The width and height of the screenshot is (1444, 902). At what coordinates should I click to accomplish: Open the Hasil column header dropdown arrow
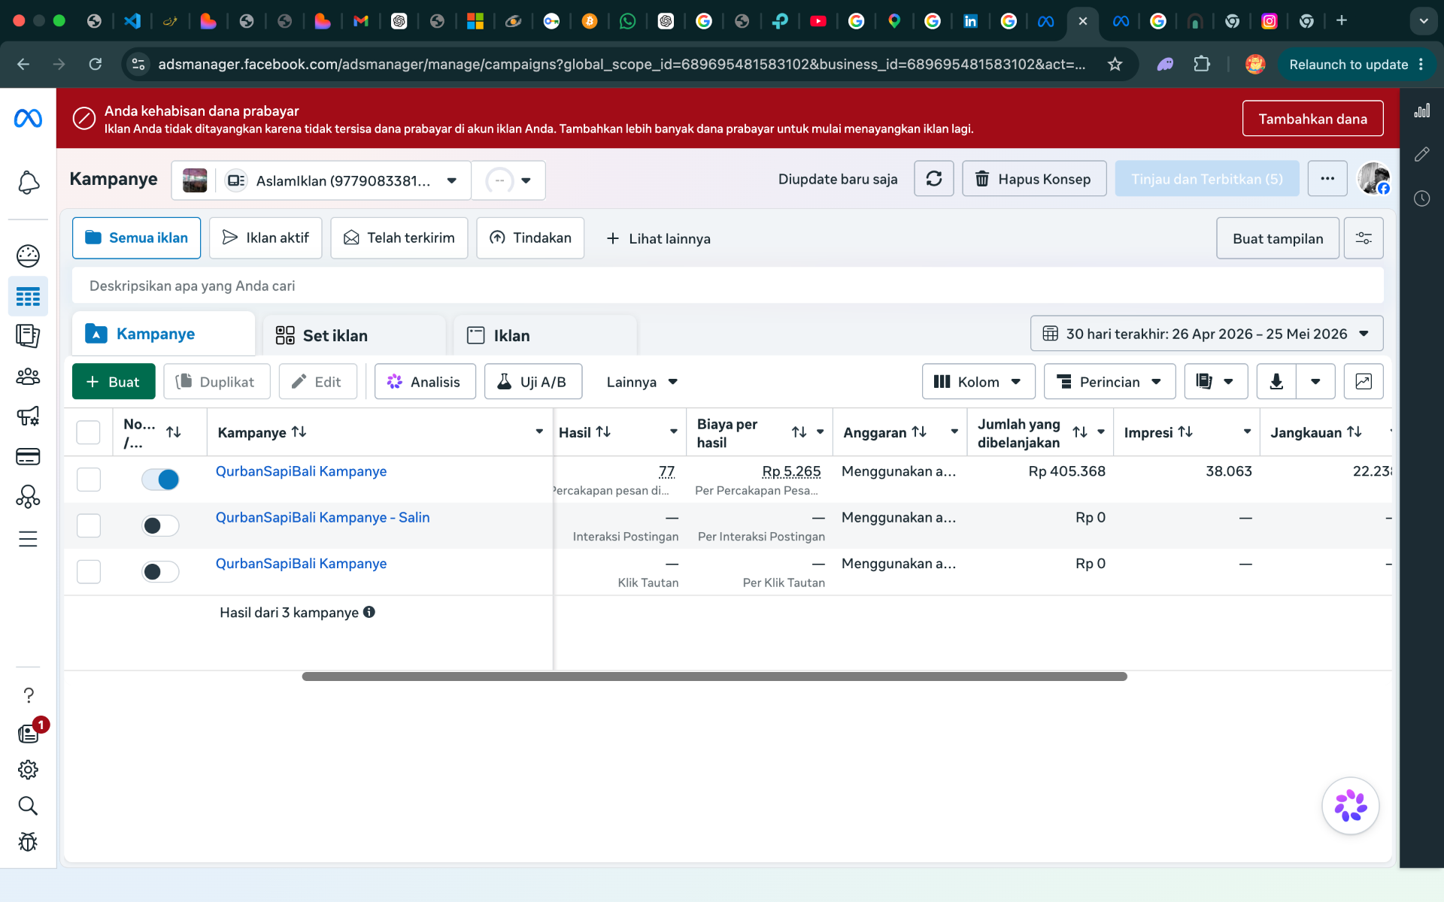673,431
